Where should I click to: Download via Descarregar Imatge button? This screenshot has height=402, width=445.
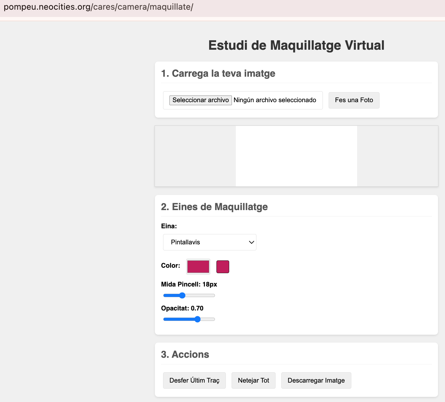pos(316,380)
